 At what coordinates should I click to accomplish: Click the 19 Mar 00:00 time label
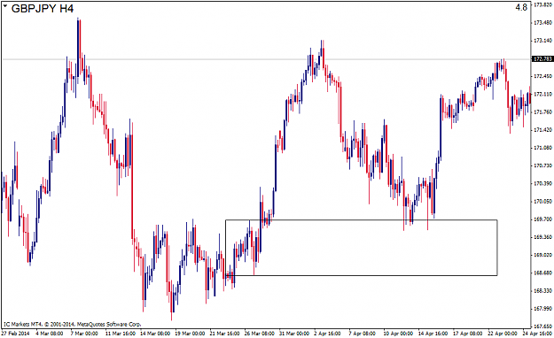190,334
